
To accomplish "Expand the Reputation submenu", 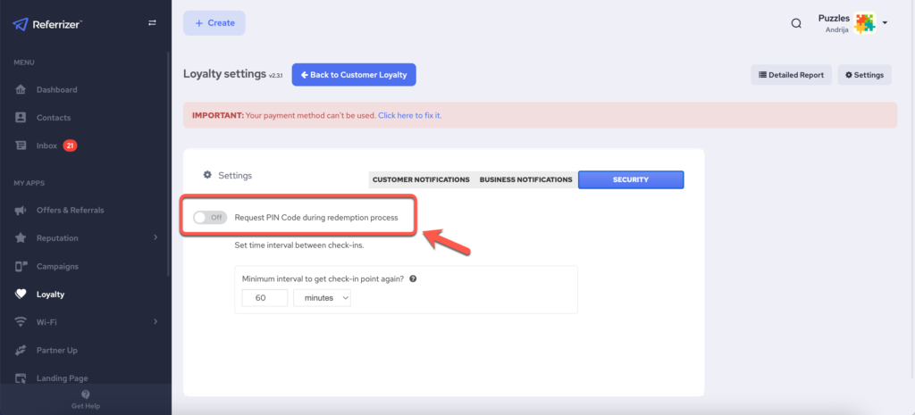I will coord(155,238).
